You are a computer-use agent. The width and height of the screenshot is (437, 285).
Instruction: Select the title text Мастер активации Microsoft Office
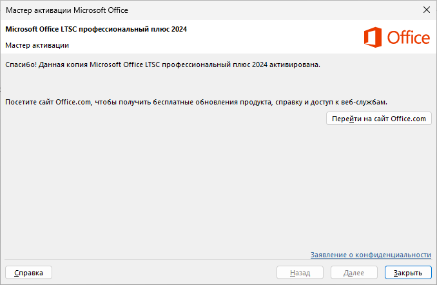click(67, 10)
